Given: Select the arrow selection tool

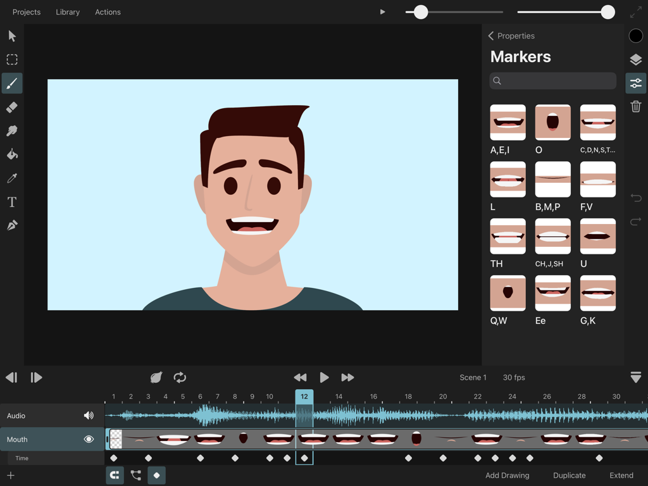Looking at the screenshot, I should pos(11,36).
